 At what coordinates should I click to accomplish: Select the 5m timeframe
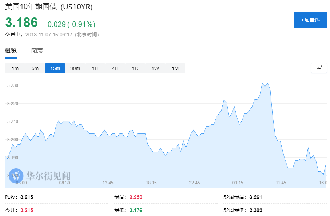click(x=35, y=68)
